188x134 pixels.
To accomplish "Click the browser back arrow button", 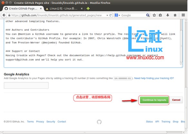I will 4,15.
